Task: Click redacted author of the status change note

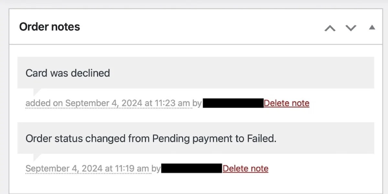Action: (x=191, y=168)
